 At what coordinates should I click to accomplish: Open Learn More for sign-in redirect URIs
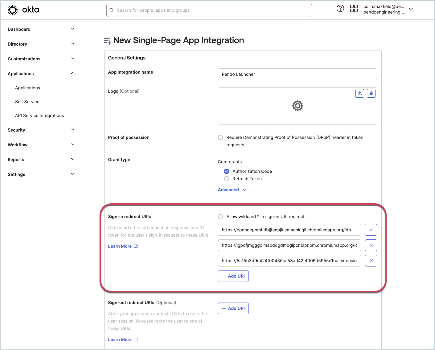[123, 246]
